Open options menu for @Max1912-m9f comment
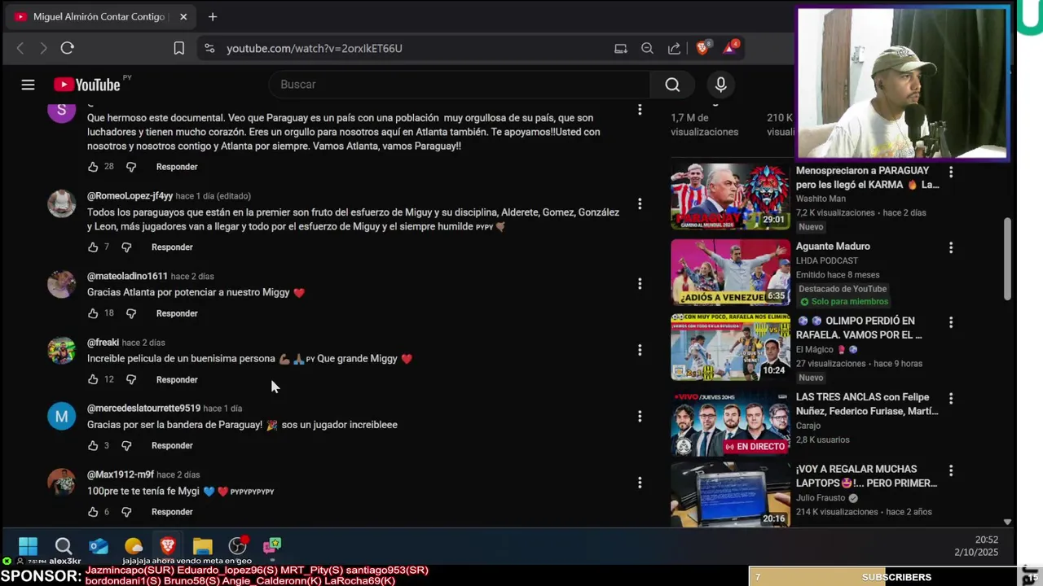 tap(640, 483)
